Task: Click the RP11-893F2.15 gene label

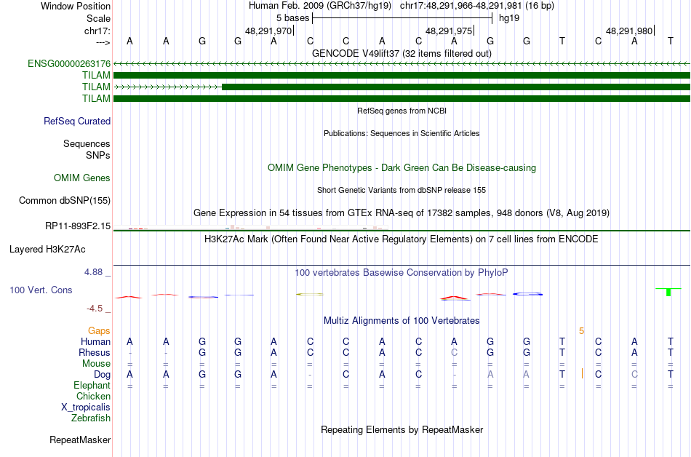Action: click(x=78, y=226)
